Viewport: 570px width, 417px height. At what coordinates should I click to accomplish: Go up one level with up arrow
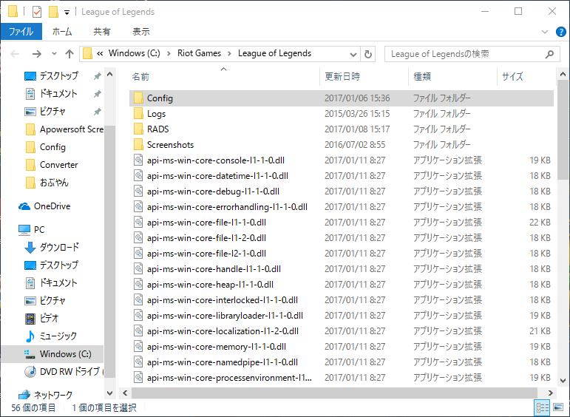69,54
